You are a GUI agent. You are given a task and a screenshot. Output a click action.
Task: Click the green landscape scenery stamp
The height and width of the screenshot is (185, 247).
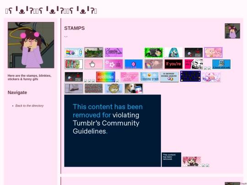click(x=94, y=53)
